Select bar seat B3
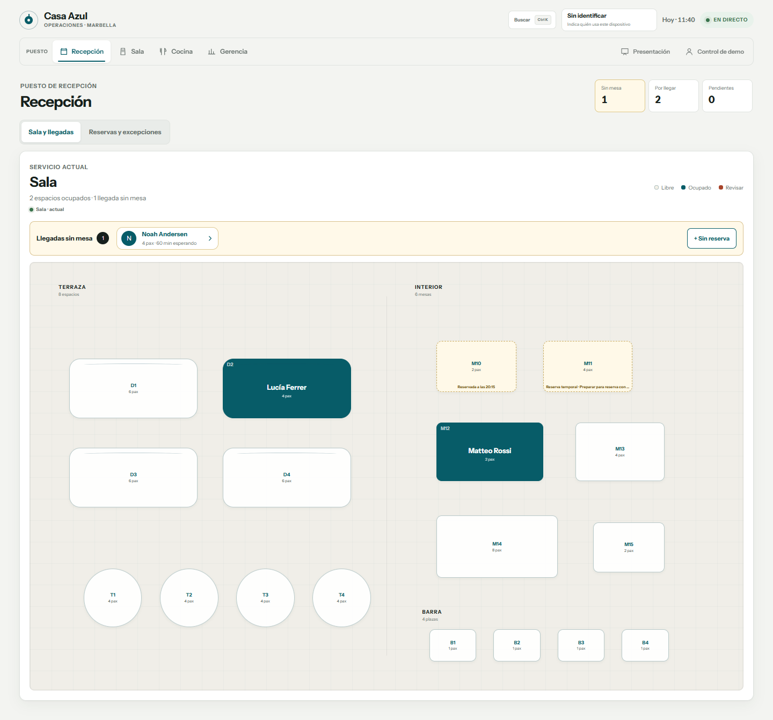Image resolution: width=773 pixels, height=720 pixels. (581, 645)
